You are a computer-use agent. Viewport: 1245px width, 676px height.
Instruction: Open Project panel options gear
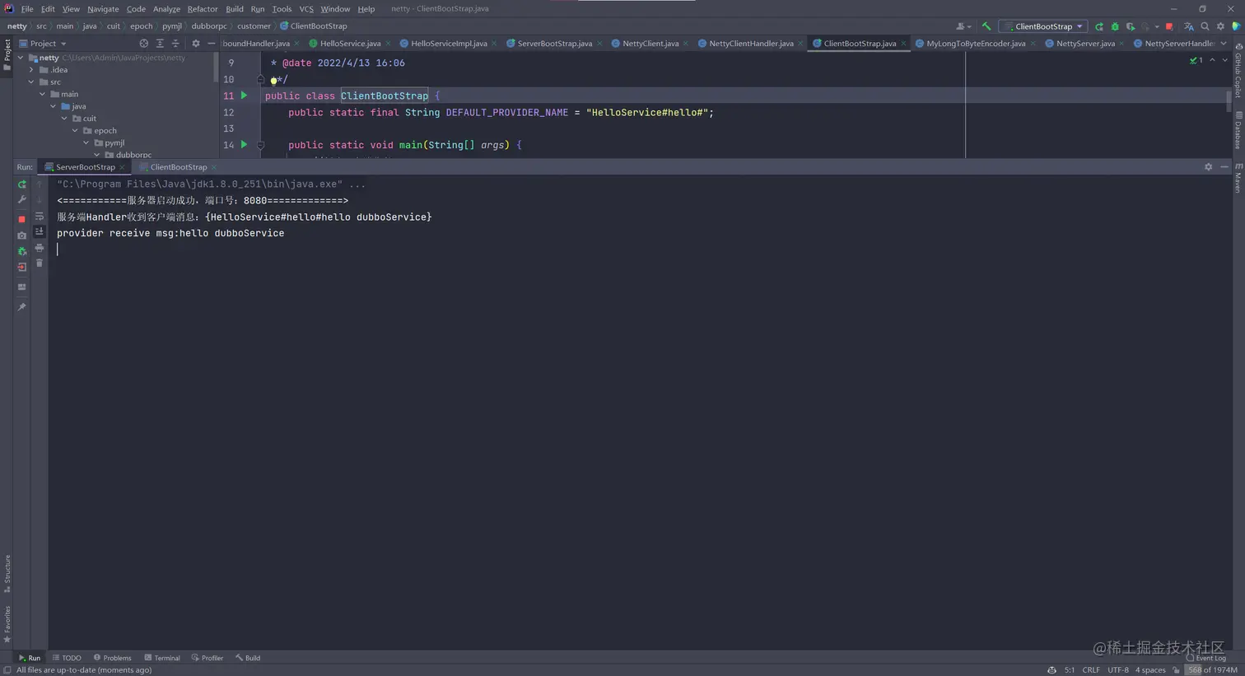coord(195,44)
